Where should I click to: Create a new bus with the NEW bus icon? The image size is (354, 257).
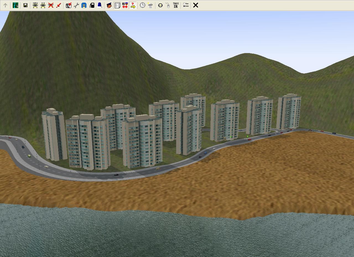[35, 5]
